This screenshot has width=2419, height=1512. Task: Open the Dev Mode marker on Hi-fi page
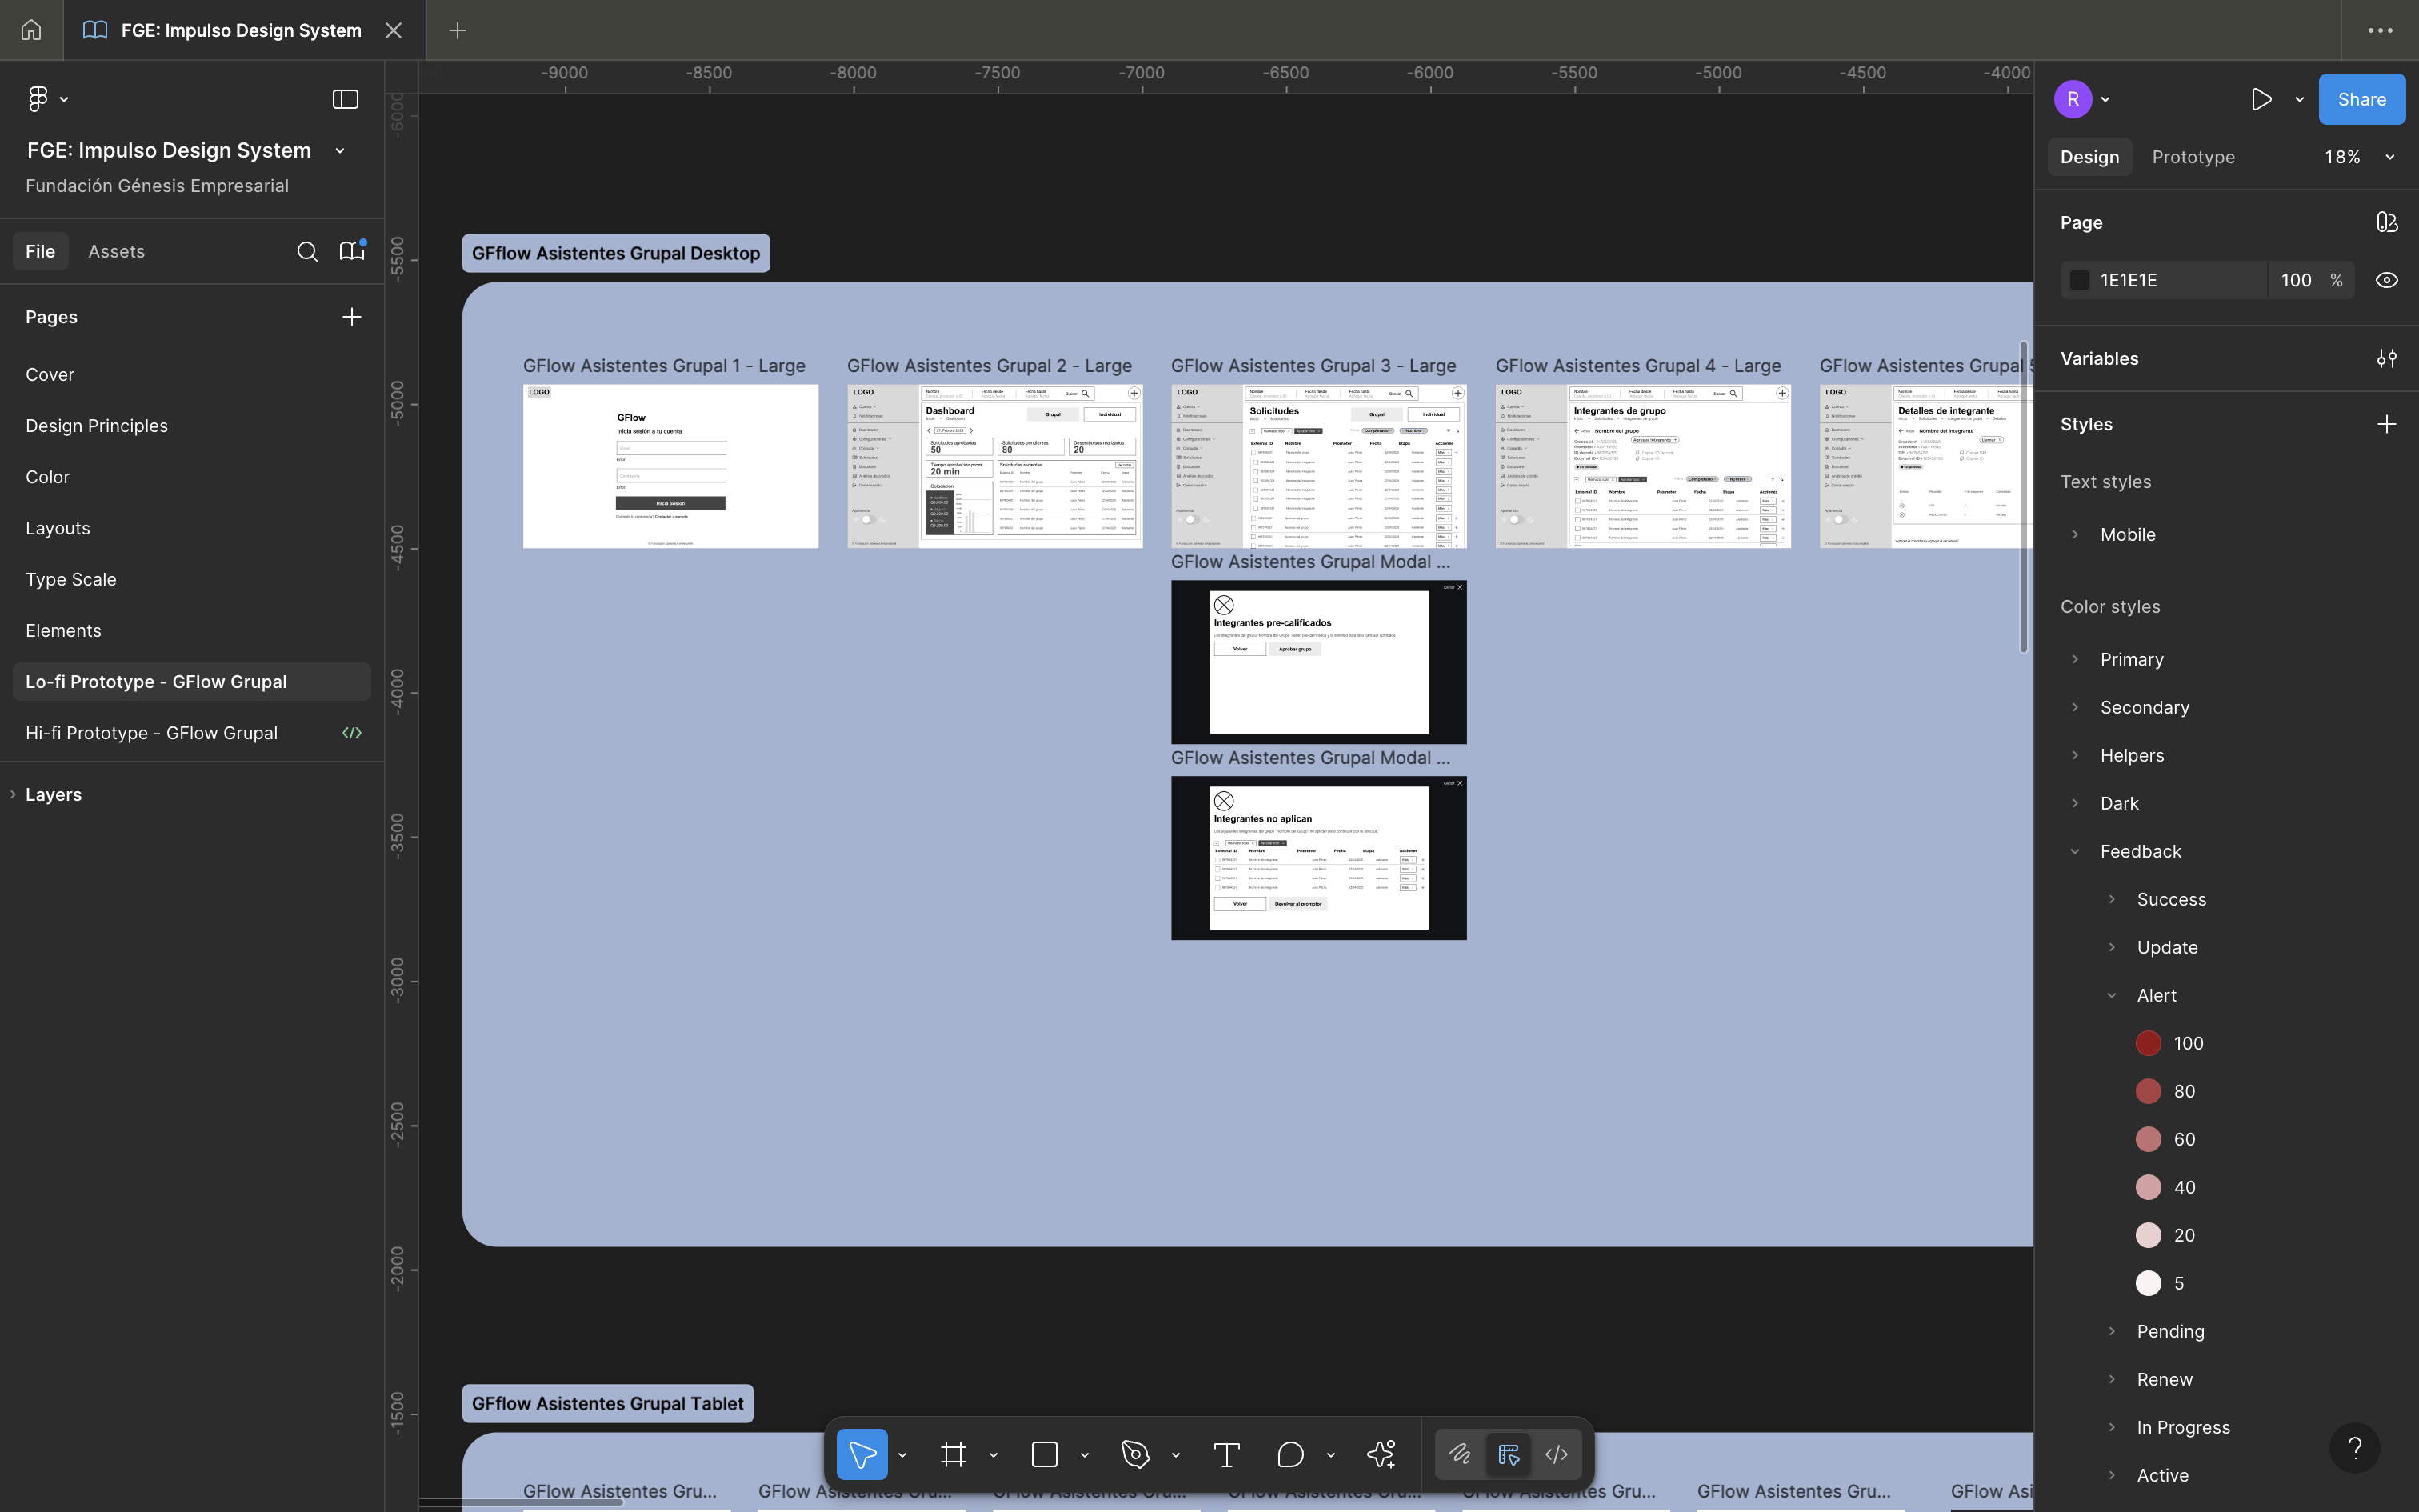pyautogui.click(x=352, y=733)
